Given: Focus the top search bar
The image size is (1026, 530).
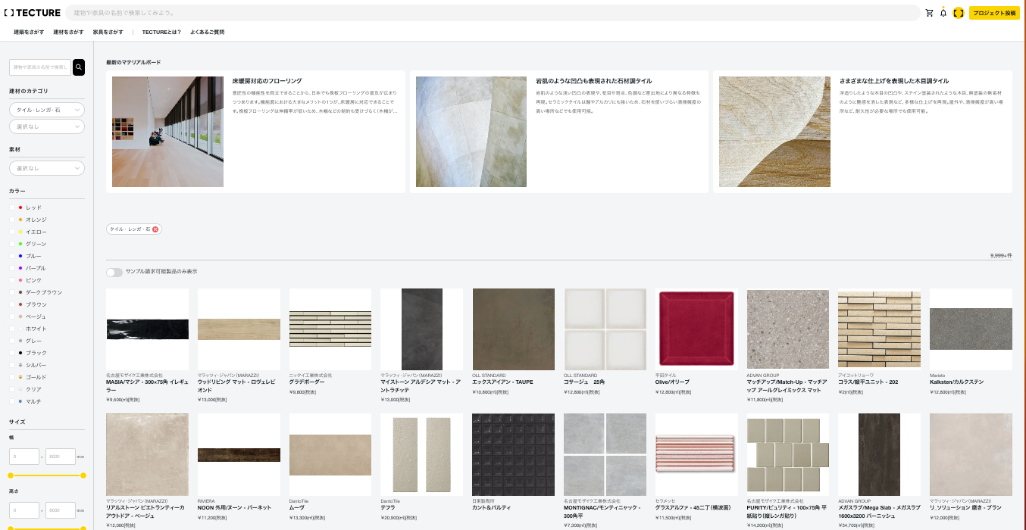Looking at the screenshot, I should point(493,13).
